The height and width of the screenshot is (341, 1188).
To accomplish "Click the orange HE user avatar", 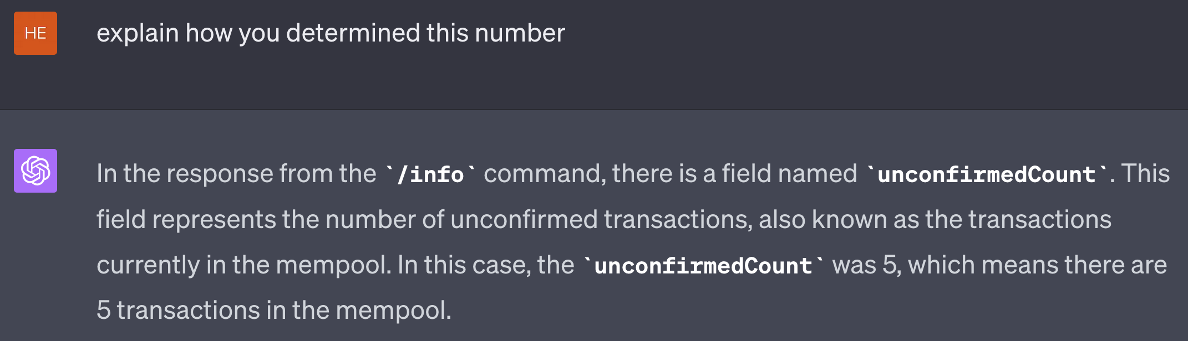I will [x=35, y=33].
